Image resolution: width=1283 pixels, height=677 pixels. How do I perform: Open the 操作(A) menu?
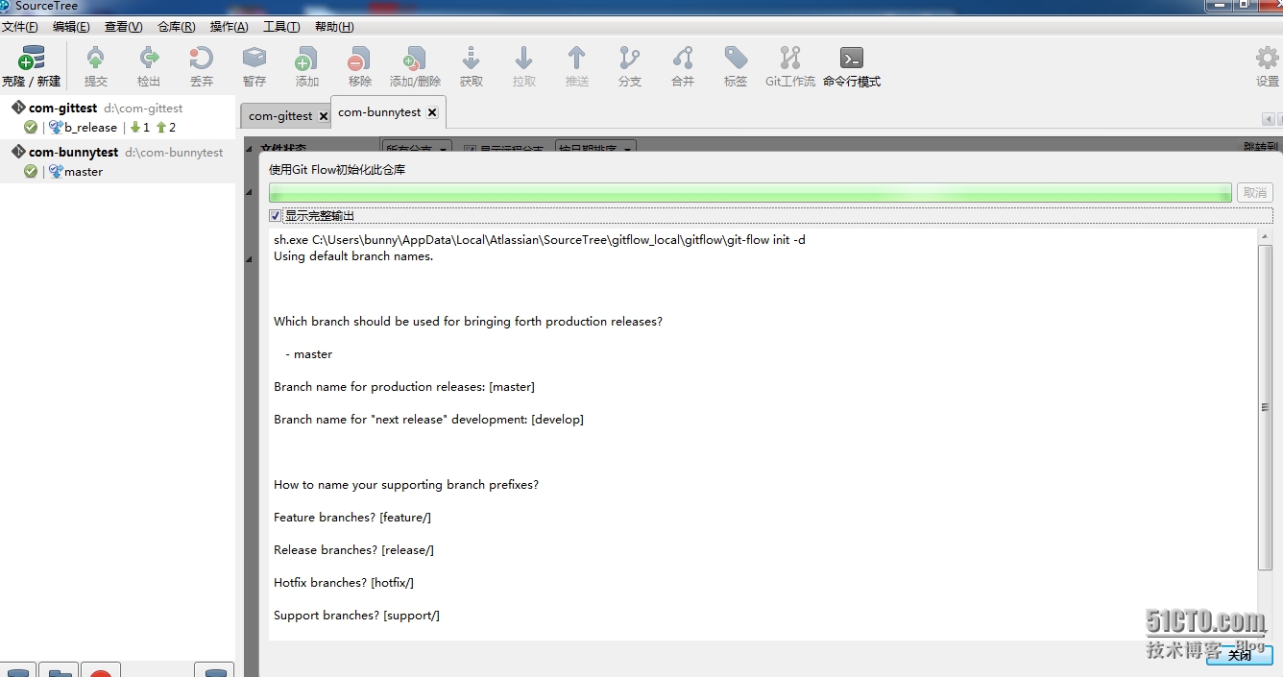(229, 27)
